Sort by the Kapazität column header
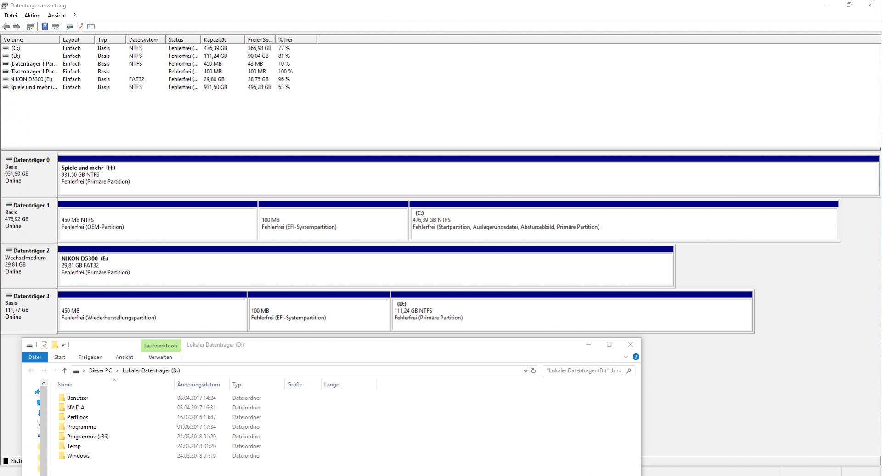This screenshot has height=476, width=882. pos(223,40)
